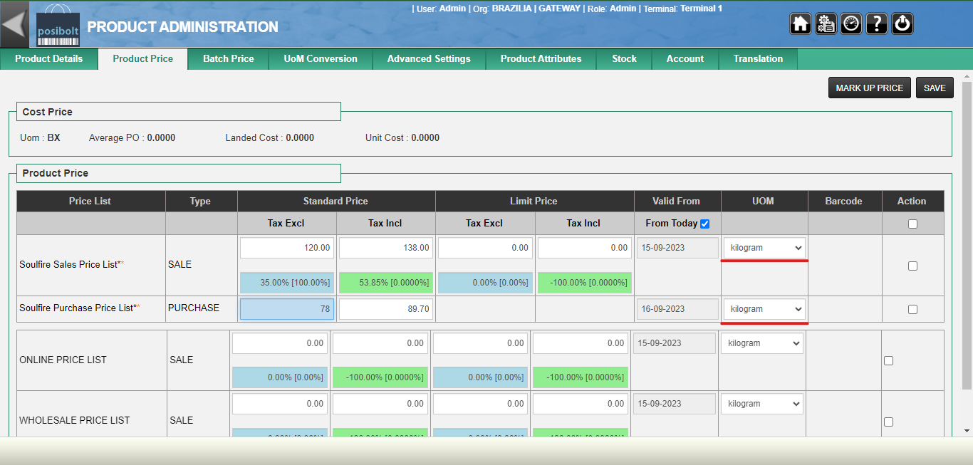Go to the home page icon

tap(801, 23)
